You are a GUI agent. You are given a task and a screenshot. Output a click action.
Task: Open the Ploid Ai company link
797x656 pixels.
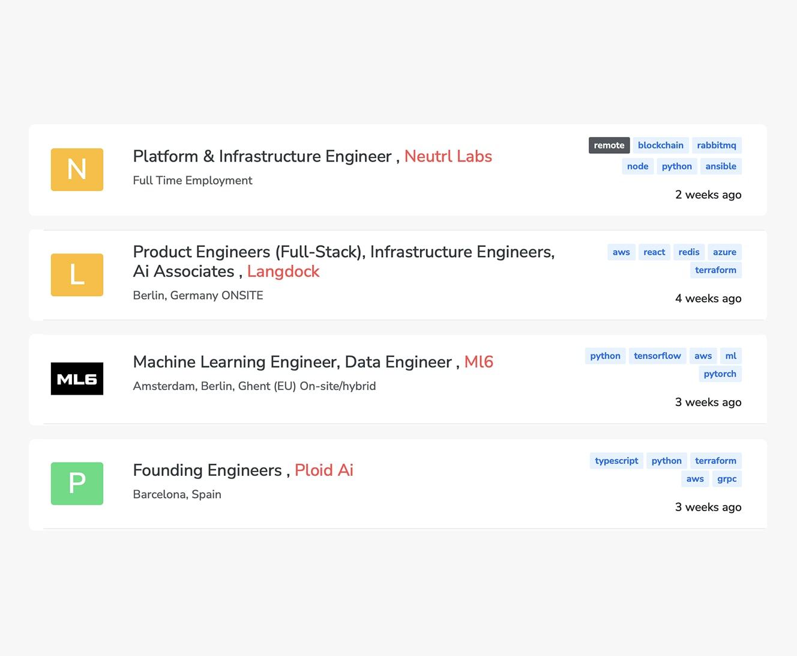tap(323, 470)
